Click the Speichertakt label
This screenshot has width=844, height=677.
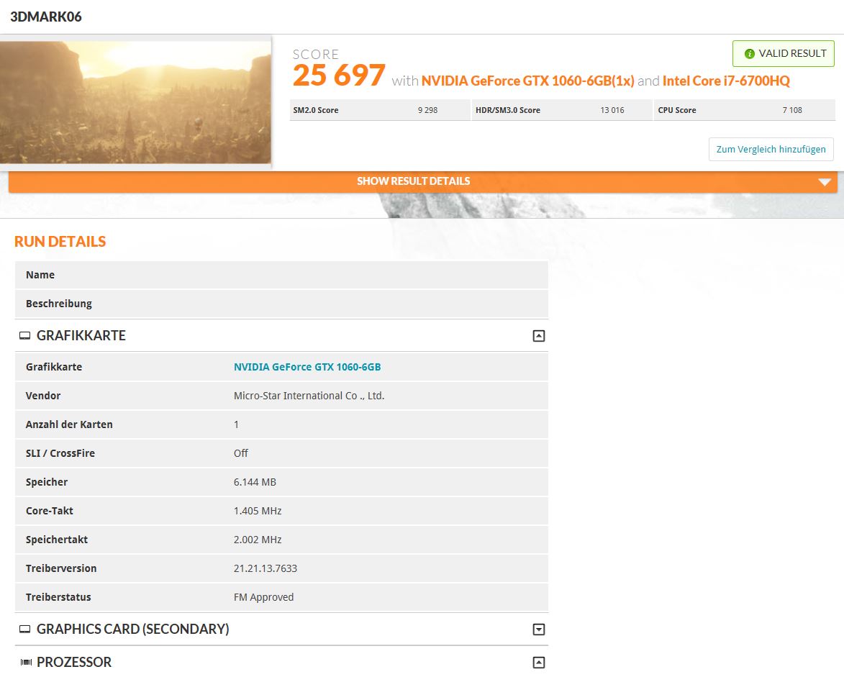[x=57, y=540]
